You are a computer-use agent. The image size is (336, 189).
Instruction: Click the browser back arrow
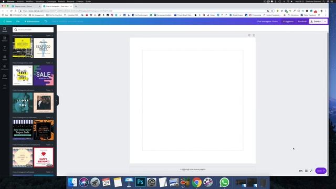click(3, 10)
